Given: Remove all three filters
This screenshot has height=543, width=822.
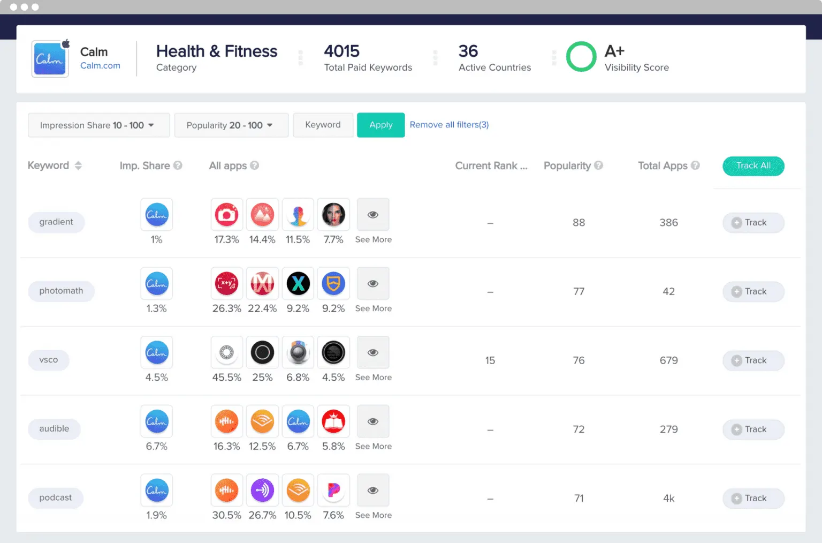Looking at the screenshot, I should [x=449, y=125].
